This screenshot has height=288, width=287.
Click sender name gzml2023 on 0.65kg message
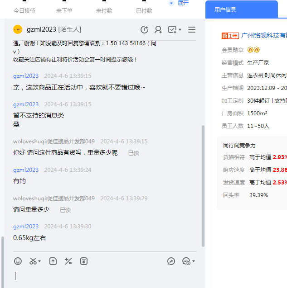(x=26, y=226)
